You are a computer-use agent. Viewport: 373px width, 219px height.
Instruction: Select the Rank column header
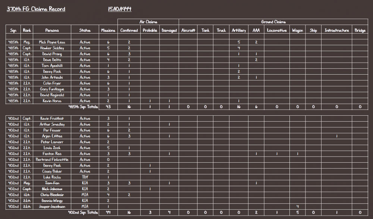27,31
